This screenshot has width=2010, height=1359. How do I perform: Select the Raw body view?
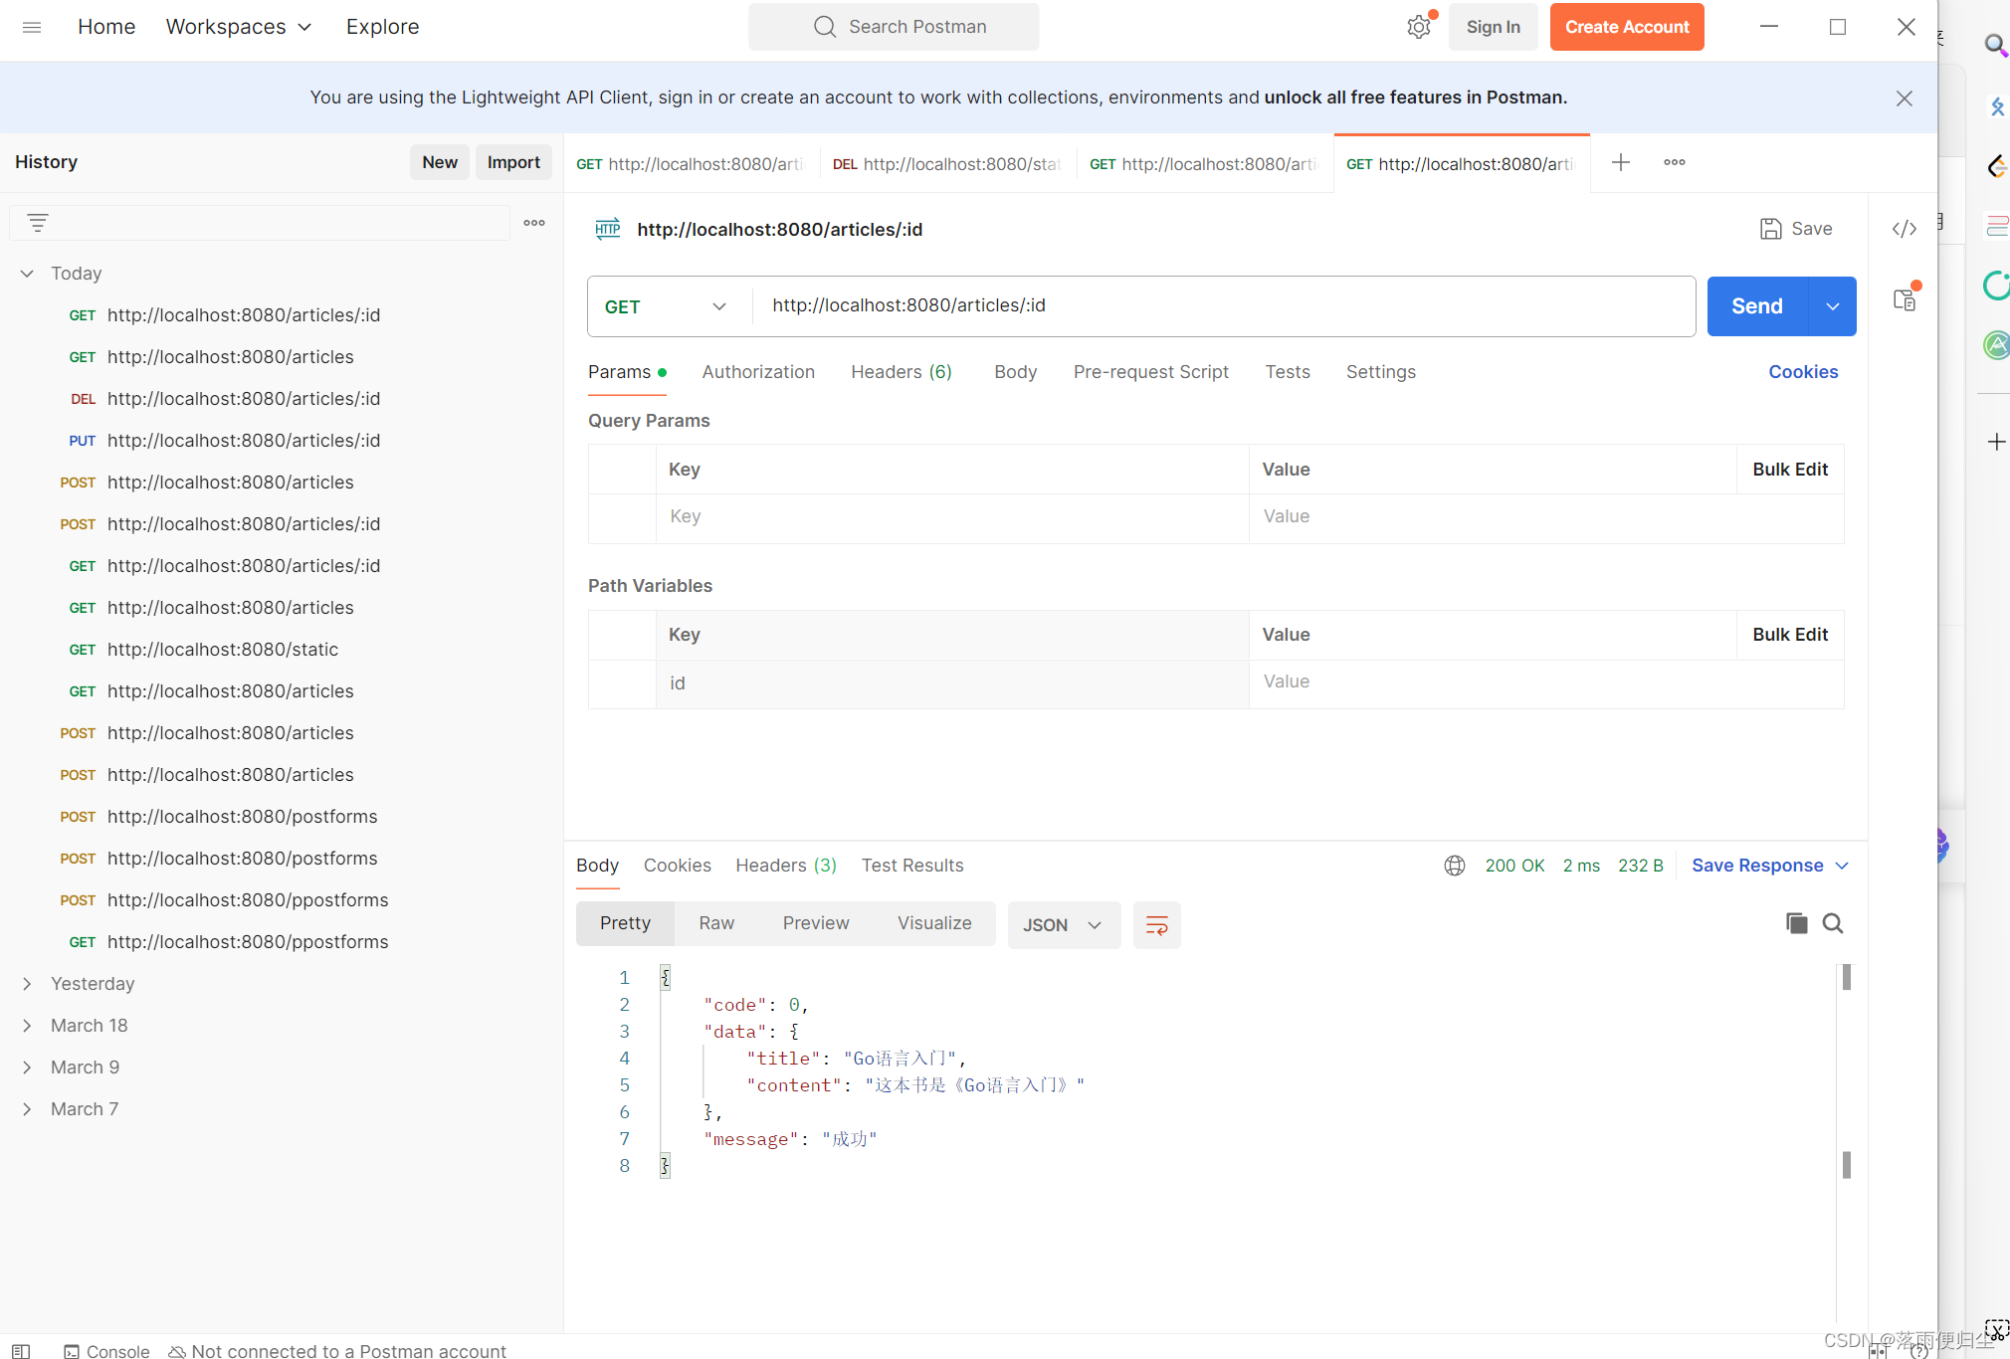(716, 923)
